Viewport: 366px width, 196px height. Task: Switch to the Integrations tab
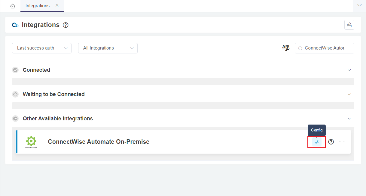click(x=38, y=6)
